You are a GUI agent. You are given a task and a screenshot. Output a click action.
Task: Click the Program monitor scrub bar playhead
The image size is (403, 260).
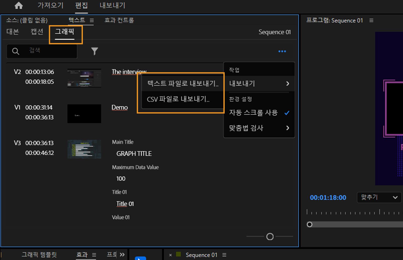[310, 224]
